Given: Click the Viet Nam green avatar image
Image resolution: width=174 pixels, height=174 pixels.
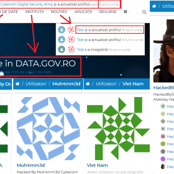Looking at the screenshot, I should pyautogui.click(x=118, y=128).
